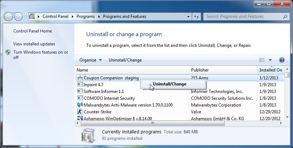Sort list by Installed On column header
The height and width of the screenshot is (148, 293).
pos(271,70)
